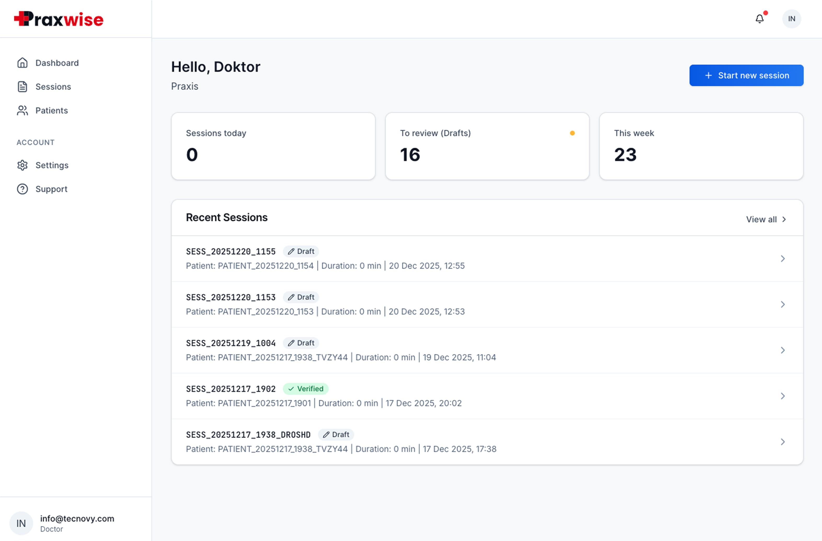Expand SESS_20251217_1938_DROSHD using its chevron
This screenshot has height=541, width=822.
(x=783, y=442)
